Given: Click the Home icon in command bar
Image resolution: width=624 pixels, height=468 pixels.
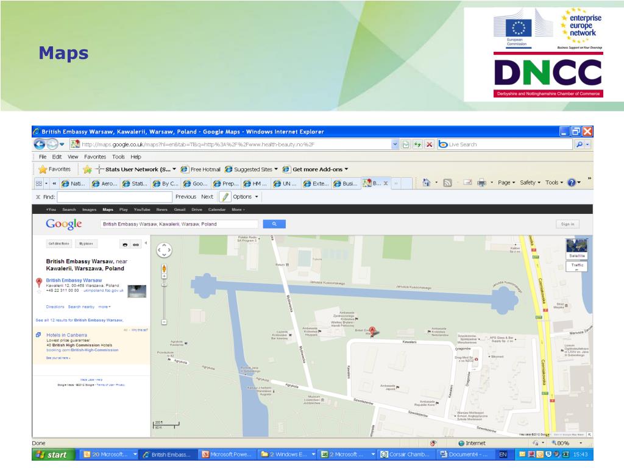Looking at the screenshot, I should click(x=426, y=183).
